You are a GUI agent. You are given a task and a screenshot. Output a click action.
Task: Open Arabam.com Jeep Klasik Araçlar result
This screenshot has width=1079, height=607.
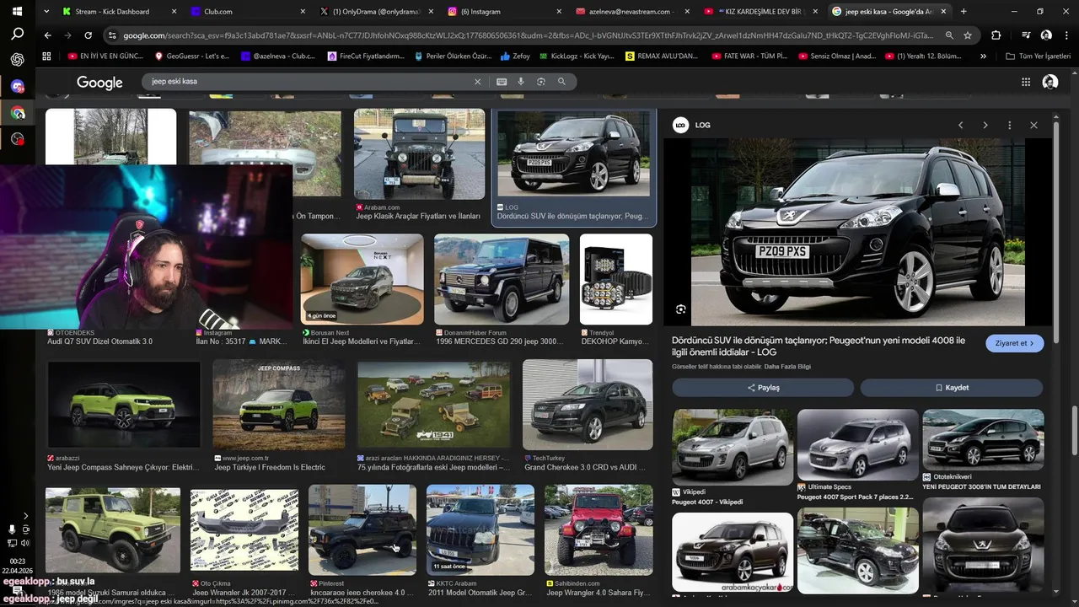click(419, 153)
